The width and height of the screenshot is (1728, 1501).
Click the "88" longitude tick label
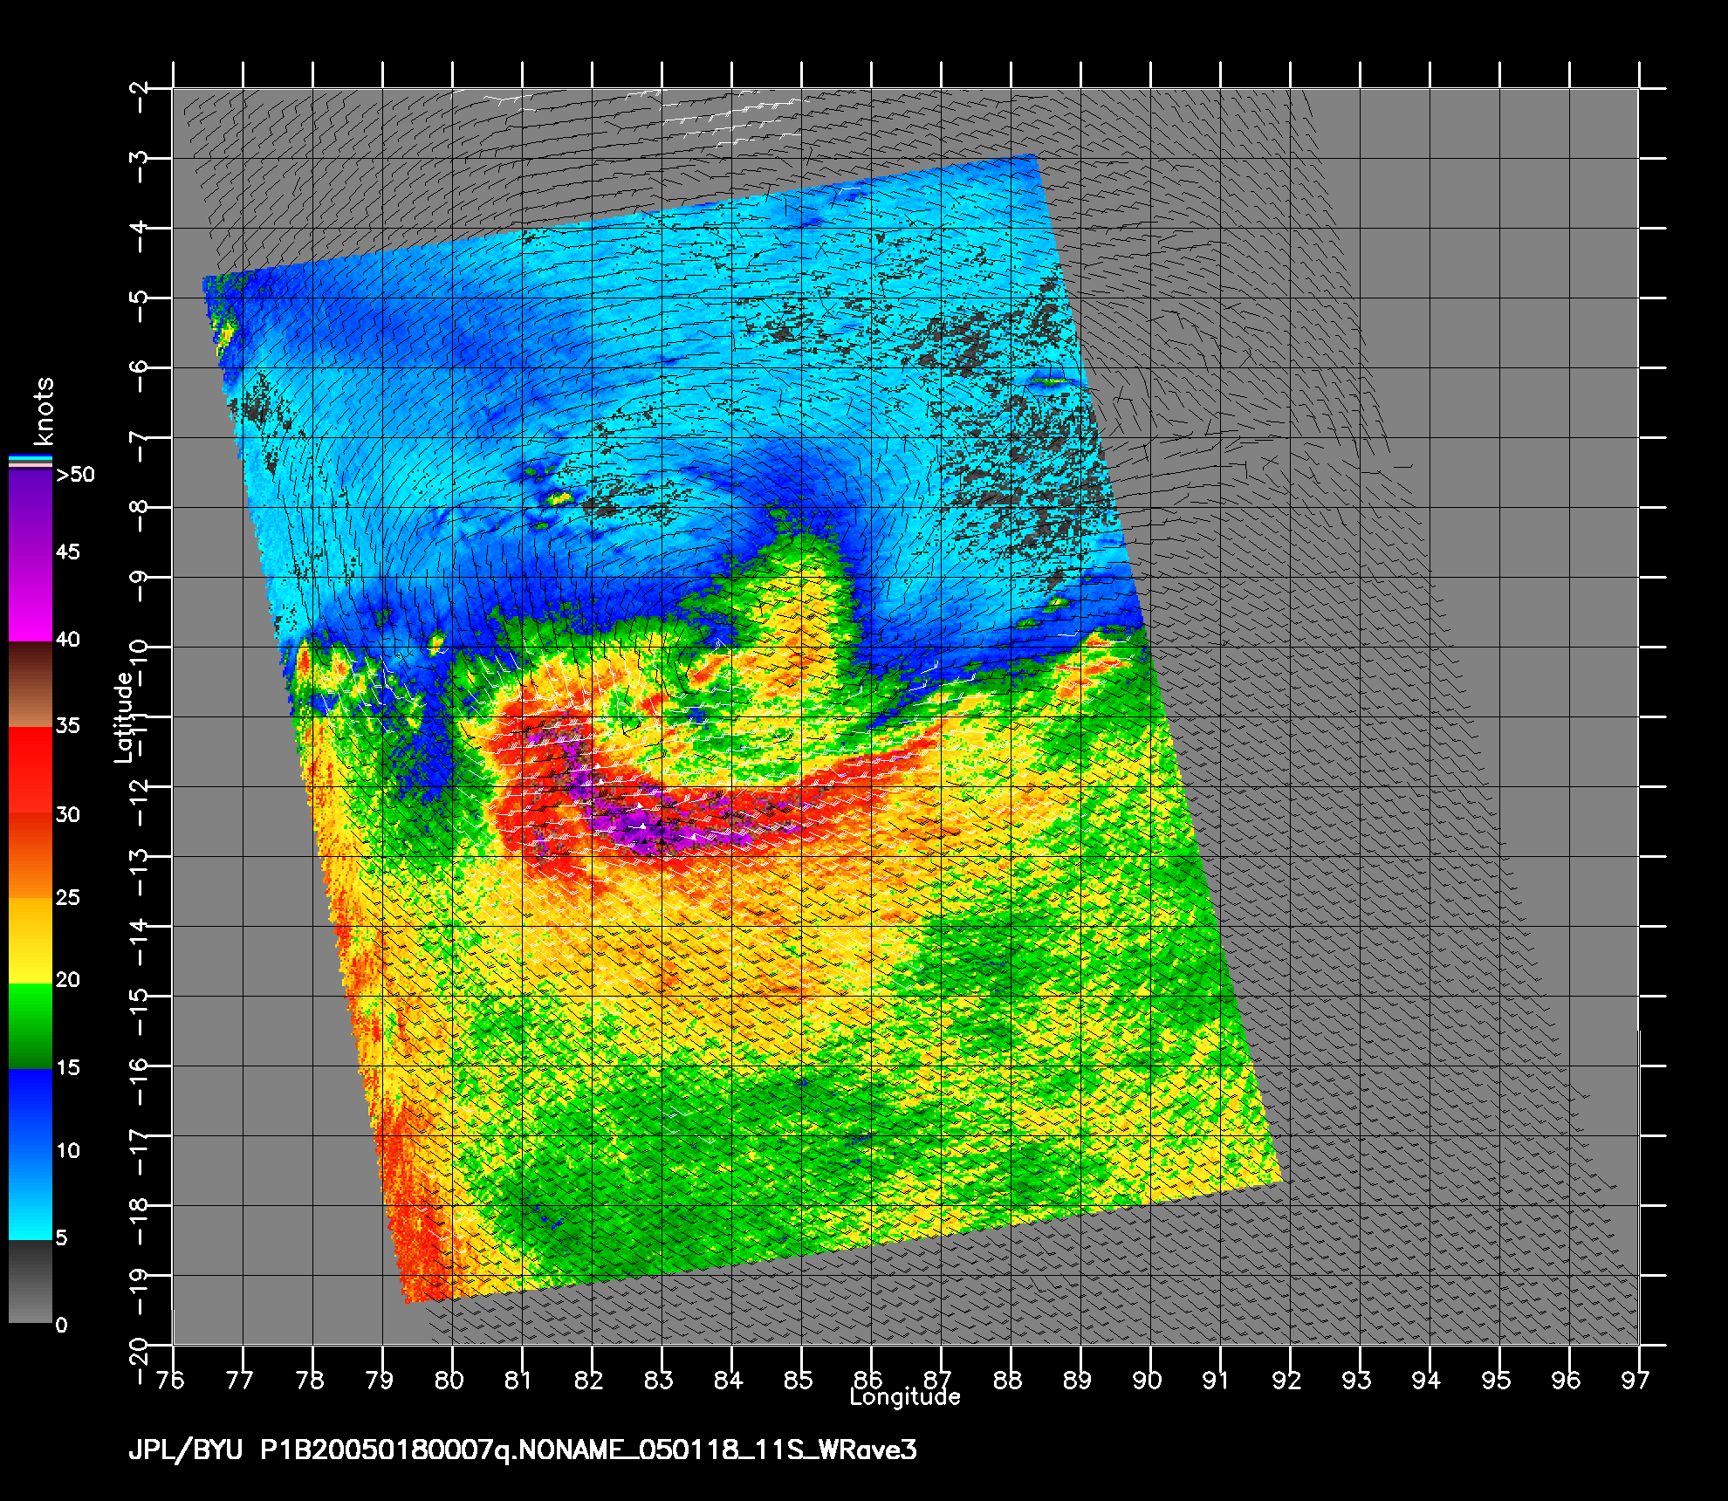click(x=1008, y=1380)
